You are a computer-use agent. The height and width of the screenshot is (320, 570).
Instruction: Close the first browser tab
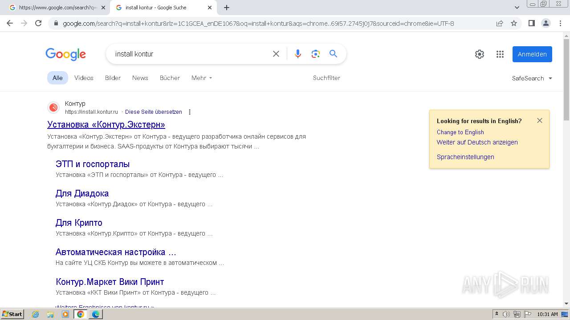point(103,8)
